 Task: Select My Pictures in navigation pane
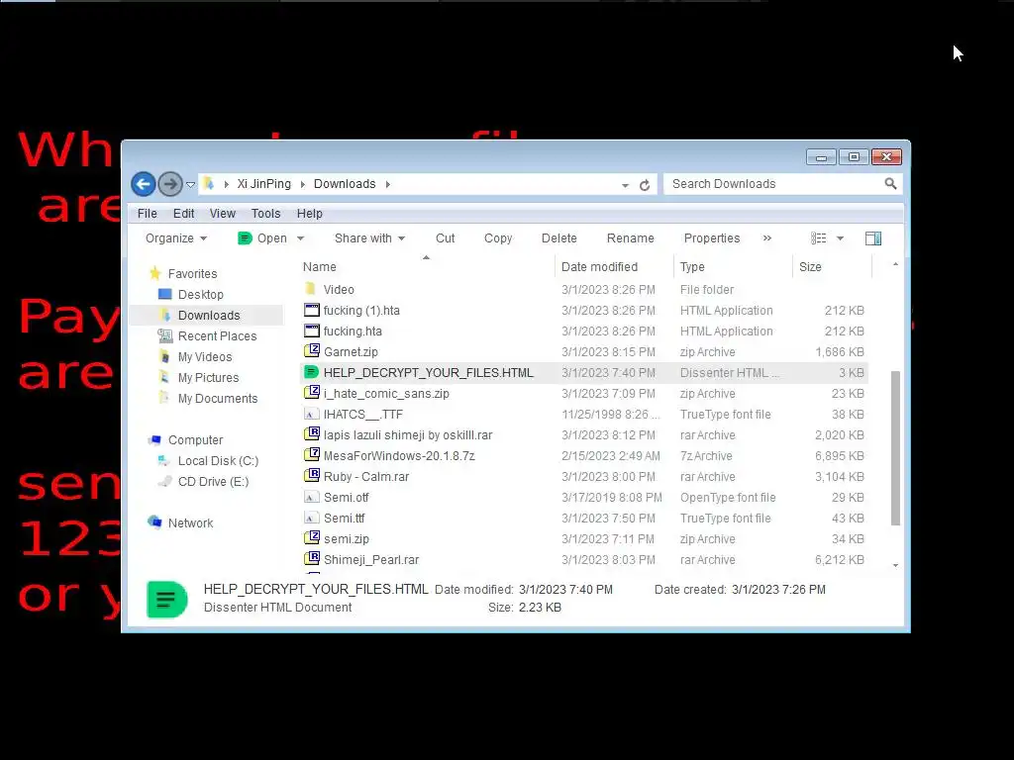coord(208,377)
